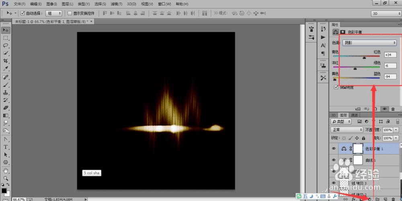Viewport: 402px width, 201px height.
Task: Hide the 色彩平衡 1 layer
Action: [334, 148]
